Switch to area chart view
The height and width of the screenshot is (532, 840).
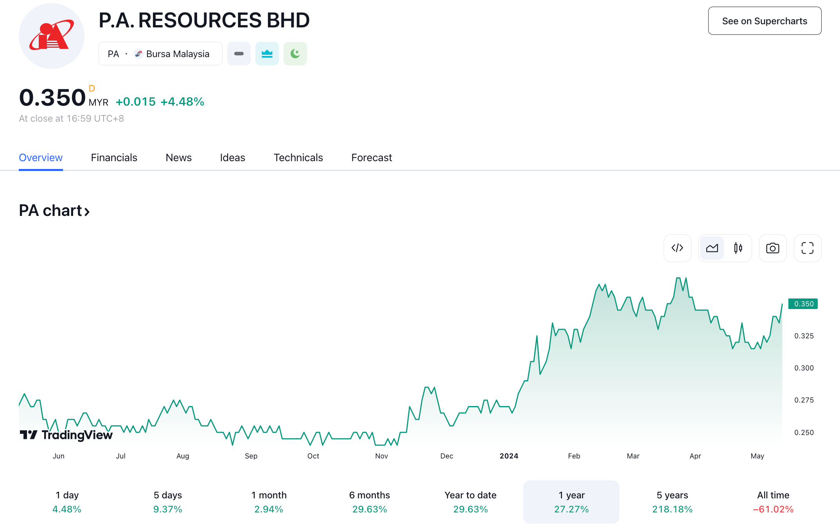tap(712, 248)
